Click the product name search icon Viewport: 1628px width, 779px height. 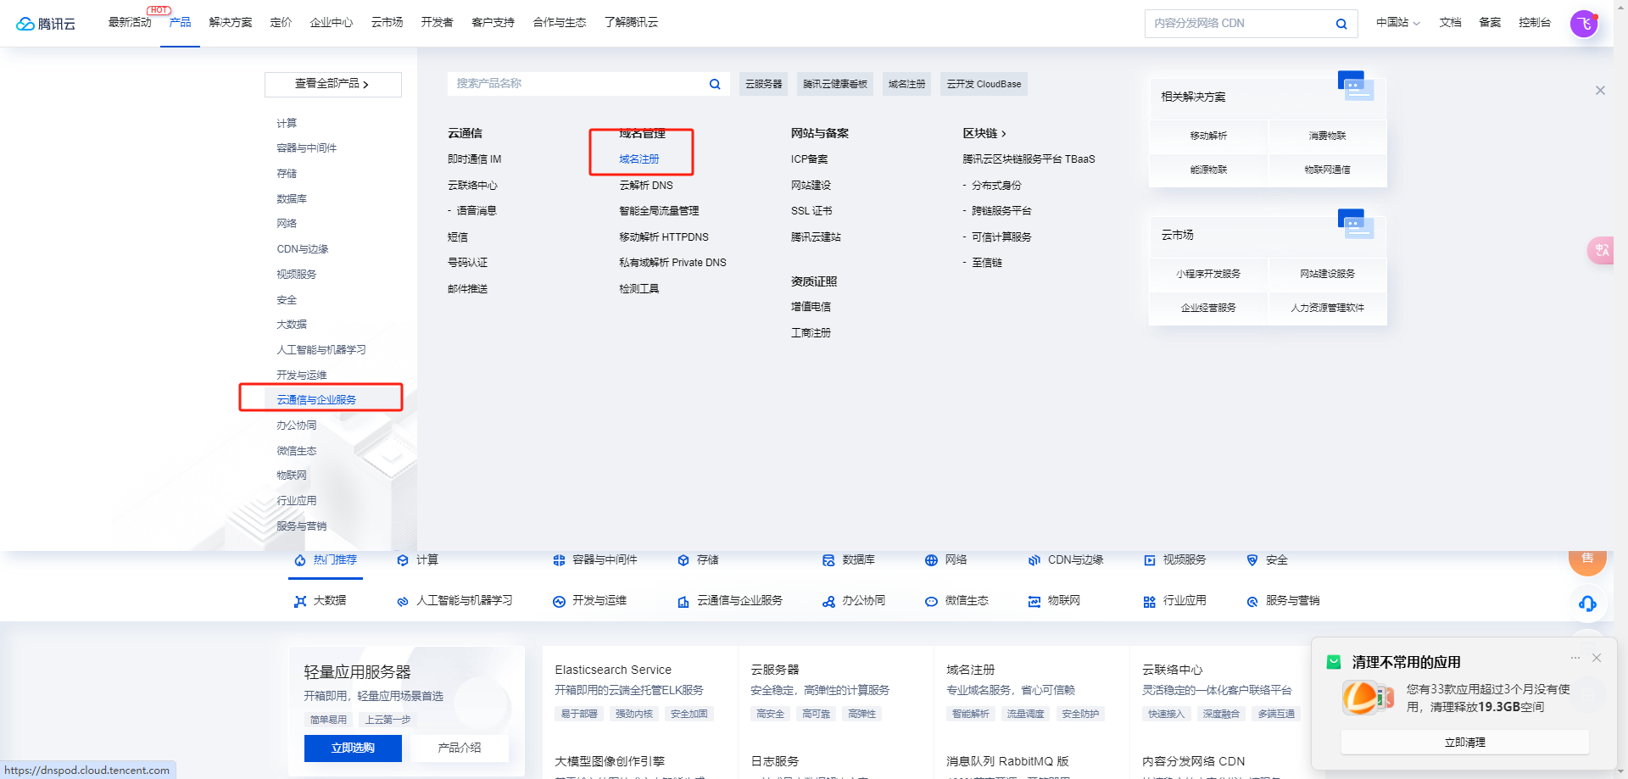click(715, 84)
